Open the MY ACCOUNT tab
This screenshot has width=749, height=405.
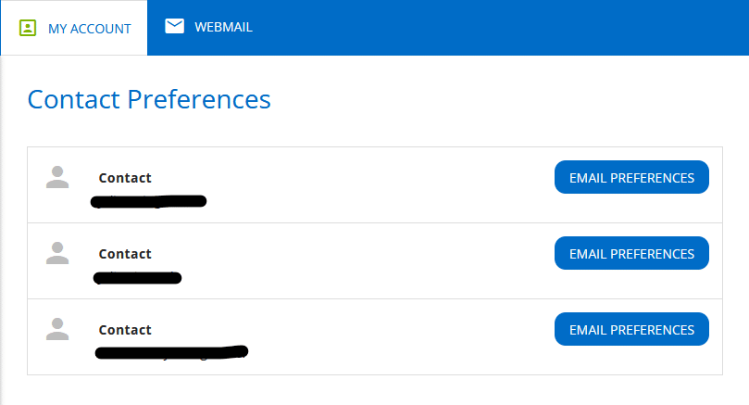74,28
